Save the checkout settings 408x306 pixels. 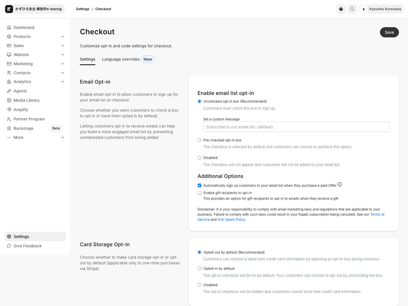(x=389, y=32)
